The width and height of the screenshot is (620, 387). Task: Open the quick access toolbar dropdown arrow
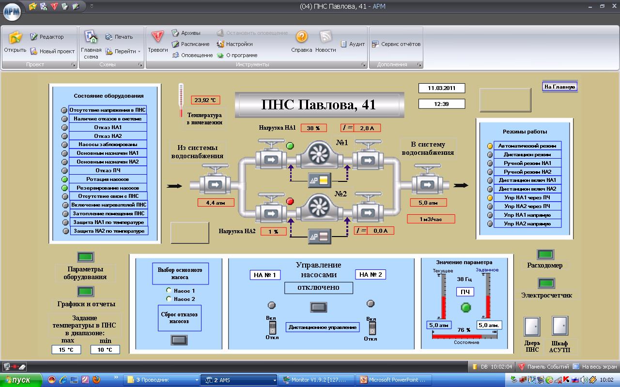(92, 6)
